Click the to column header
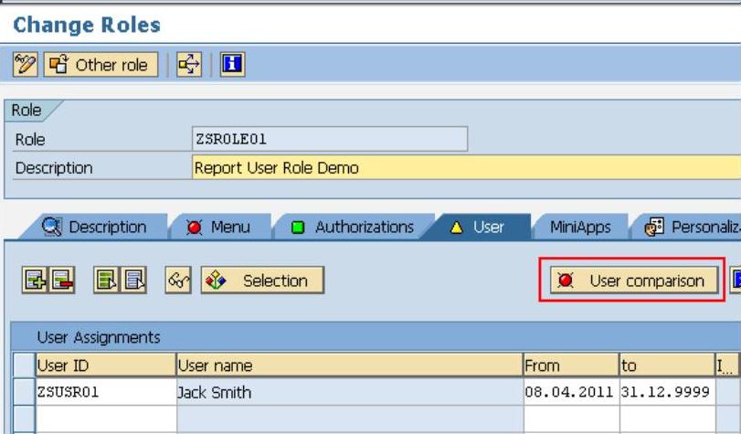Screen dimensions: 741x434 667,365
